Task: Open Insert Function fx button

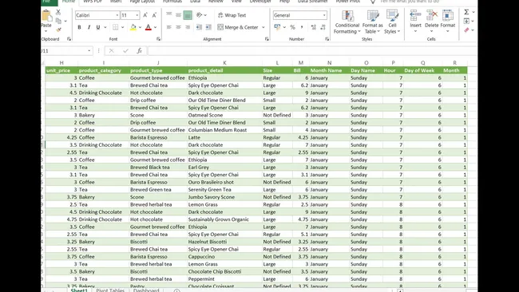Action: 140,50
